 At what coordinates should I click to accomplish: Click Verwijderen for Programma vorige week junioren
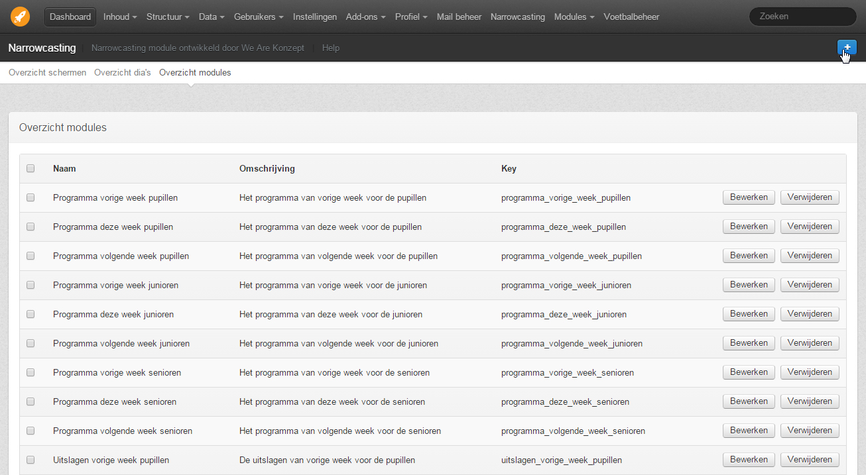(x=810, y=285)
